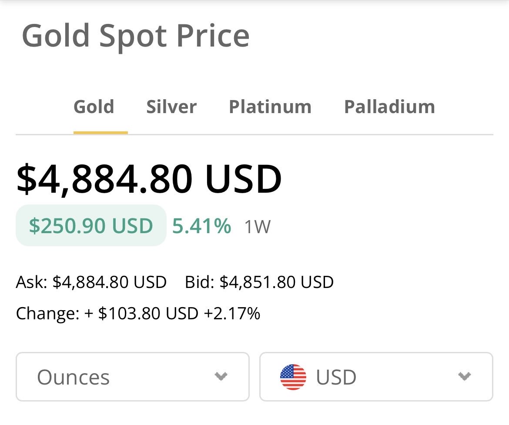Select the Gold tab

pyautogui.click(x=94, y=107)
